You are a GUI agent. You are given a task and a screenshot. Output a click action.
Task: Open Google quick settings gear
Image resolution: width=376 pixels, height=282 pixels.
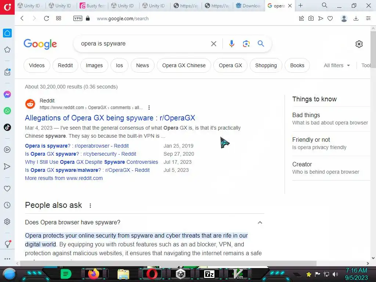359,44
